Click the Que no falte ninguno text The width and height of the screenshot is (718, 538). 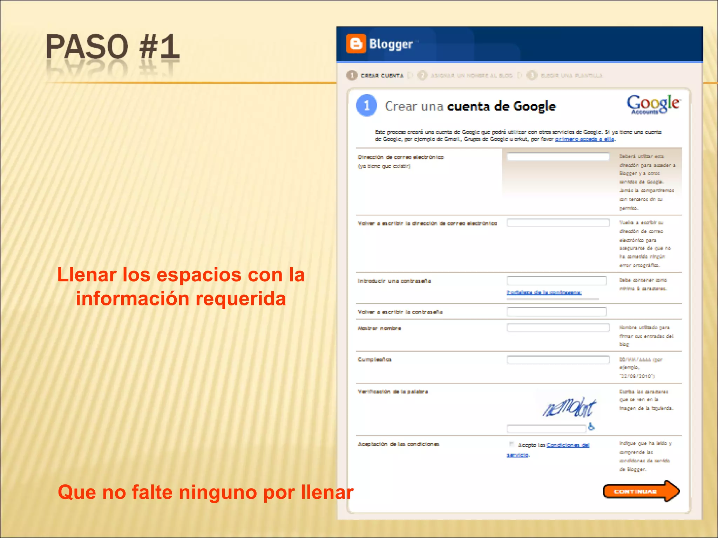click(205, 492)
